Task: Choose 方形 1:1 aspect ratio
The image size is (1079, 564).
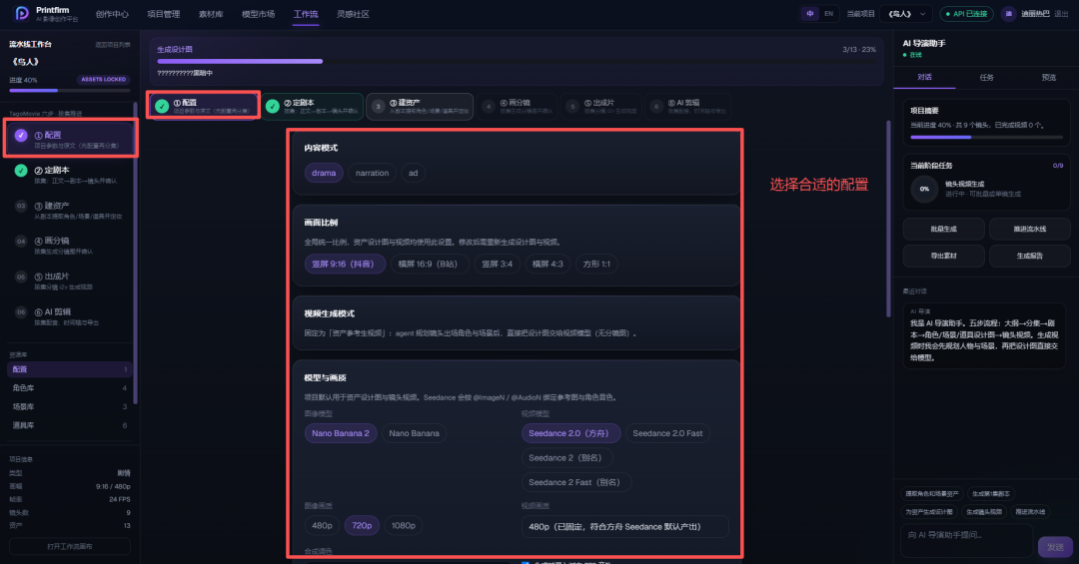Action: 596,264
